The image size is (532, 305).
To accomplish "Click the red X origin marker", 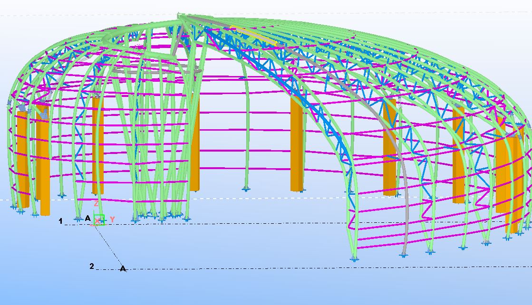I will pyautogui.click(x=97, y=221).
